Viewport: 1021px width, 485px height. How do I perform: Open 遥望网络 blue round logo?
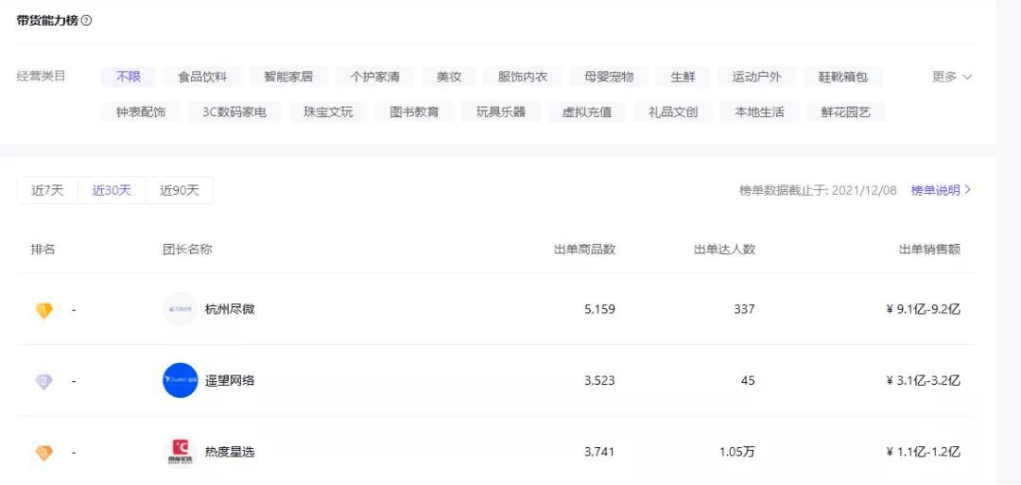[181, 380]
